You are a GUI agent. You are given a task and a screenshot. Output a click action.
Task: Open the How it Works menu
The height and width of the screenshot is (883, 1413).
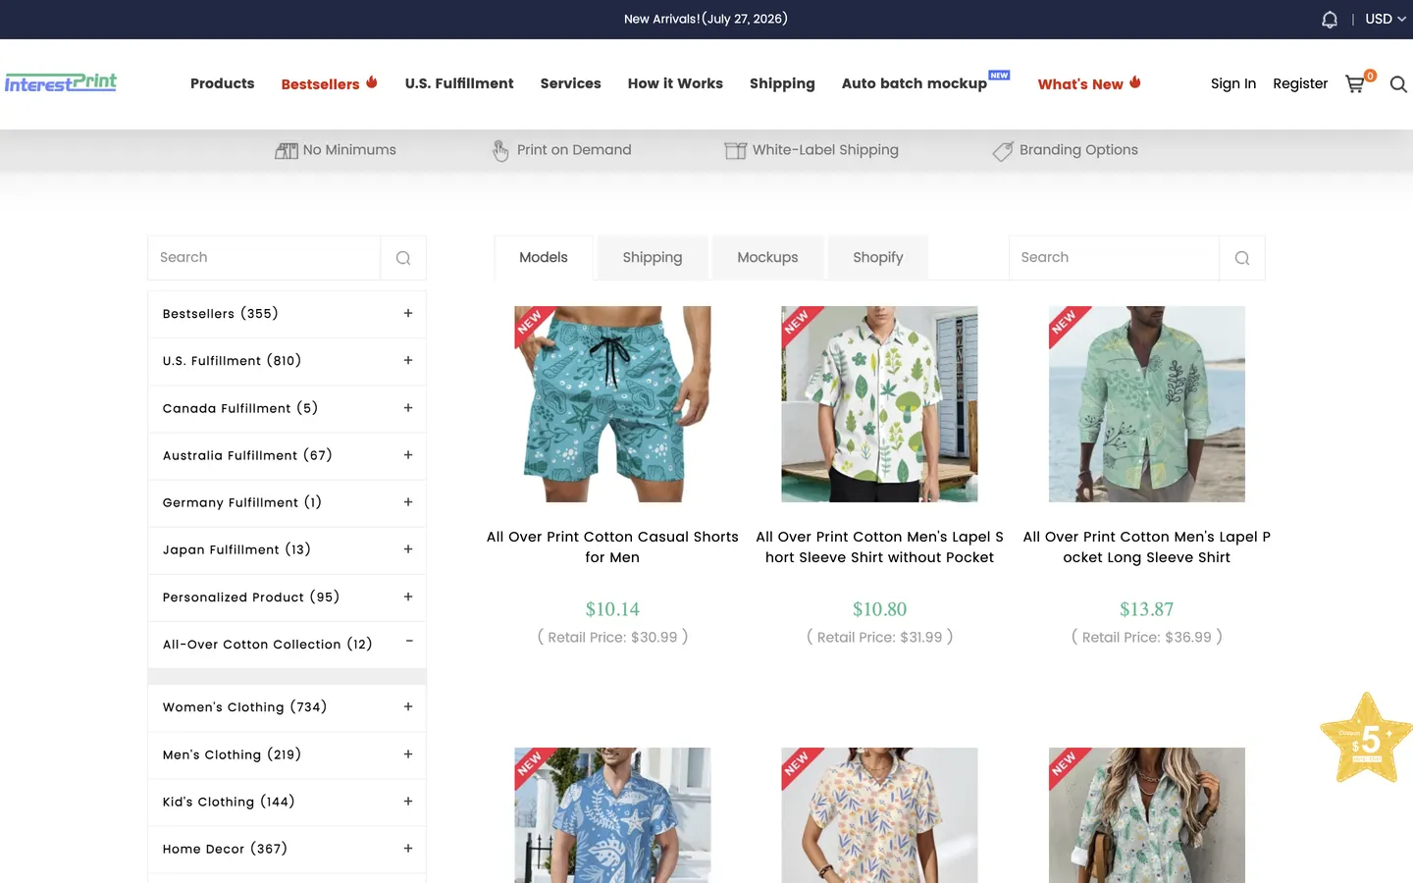[675, 83]
